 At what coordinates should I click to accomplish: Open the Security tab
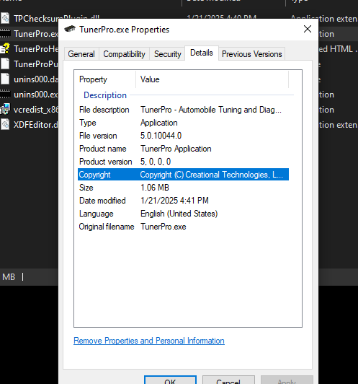tap(168, 54)
